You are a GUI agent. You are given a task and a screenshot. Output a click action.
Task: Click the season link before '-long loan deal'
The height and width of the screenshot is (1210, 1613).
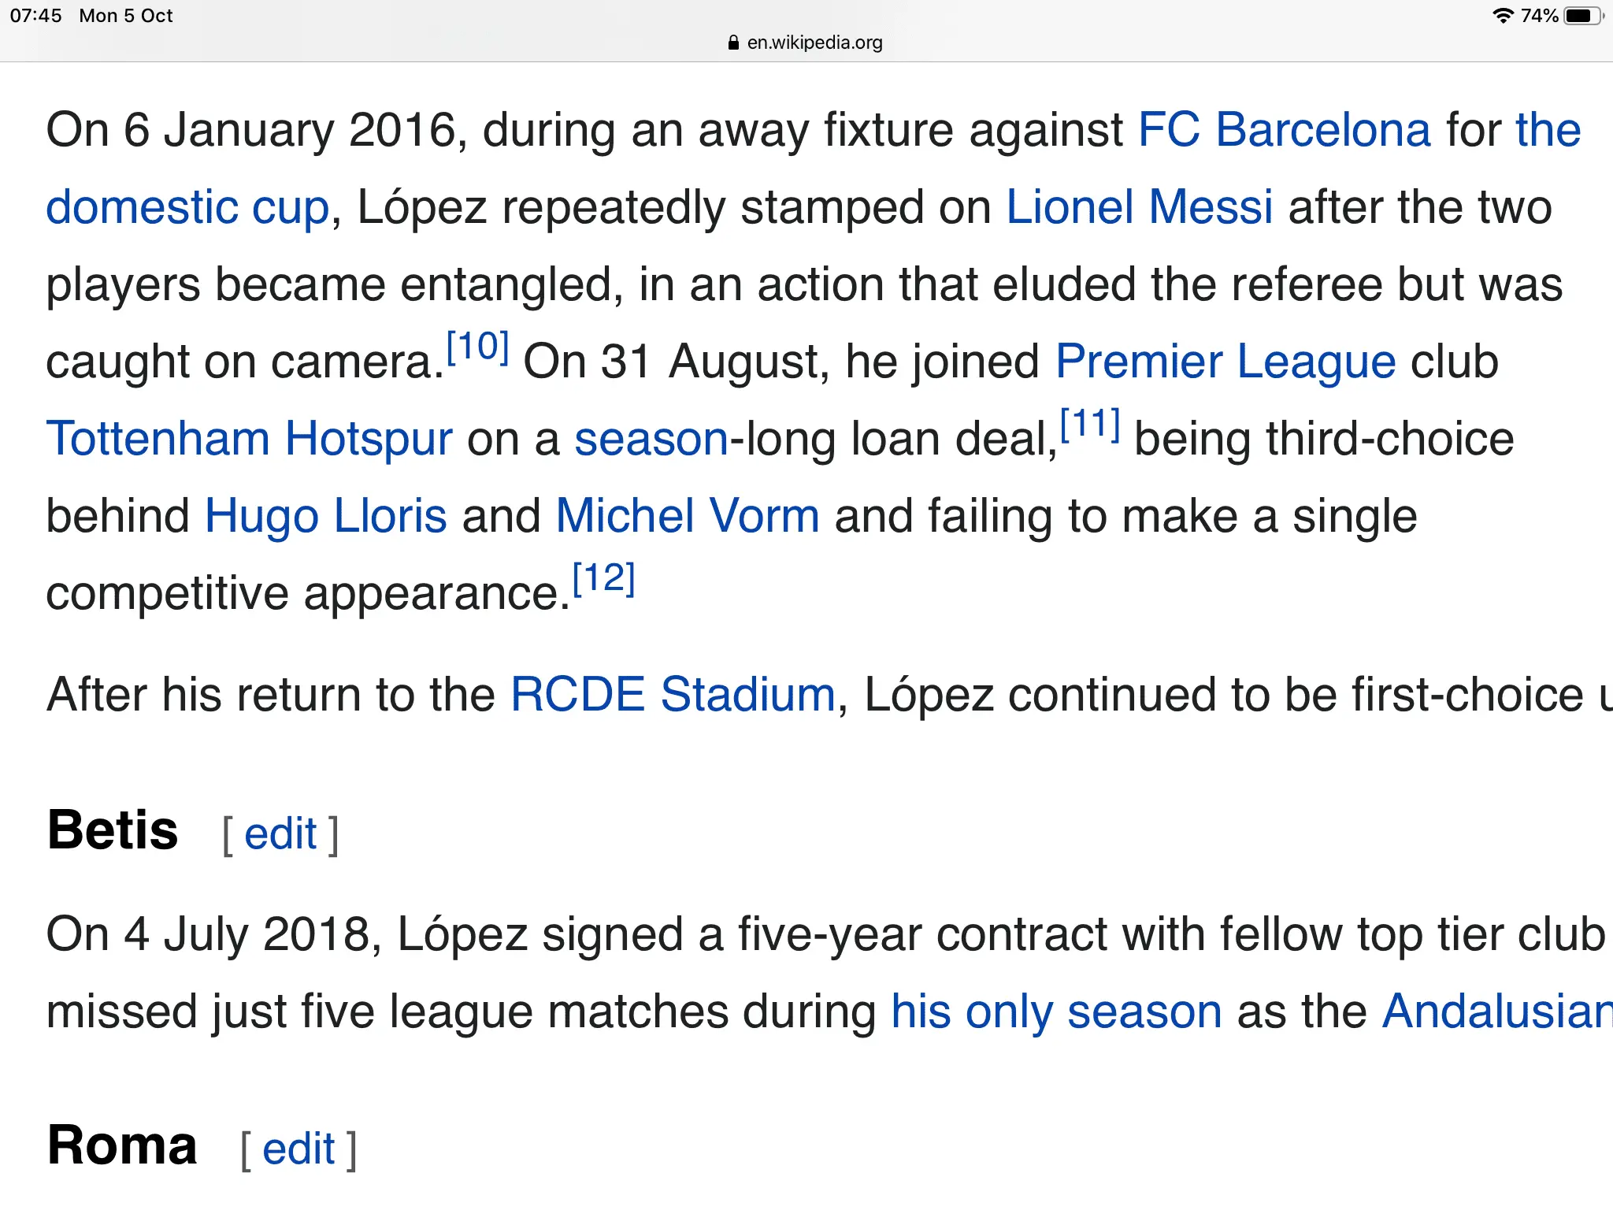(x=651, y=439)
